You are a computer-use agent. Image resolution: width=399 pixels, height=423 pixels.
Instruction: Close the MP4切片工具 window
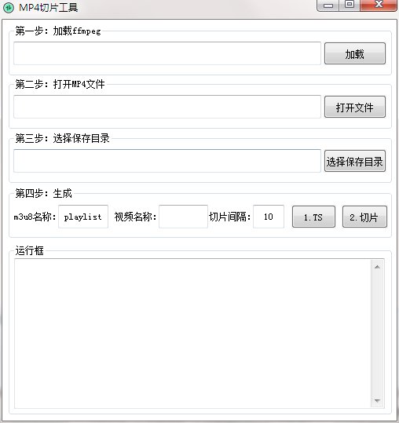click(x=379, y=5)
